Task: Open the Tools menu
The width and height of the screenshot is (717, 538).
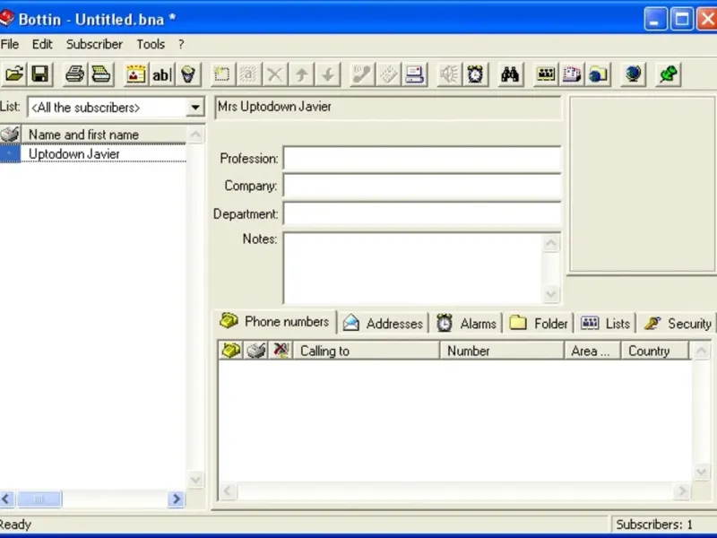Action: click(x=151, y=44)
